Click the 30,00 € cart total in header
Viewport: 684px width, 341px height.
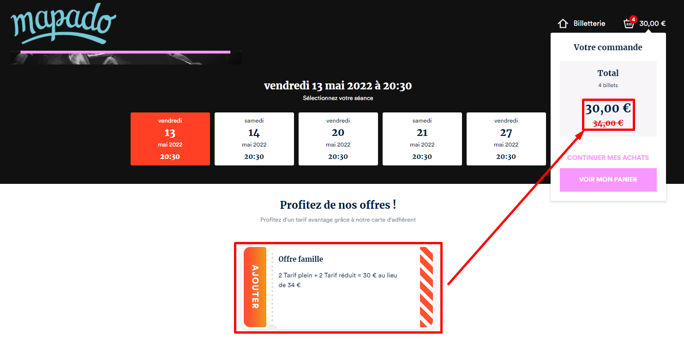pos(653,24)
